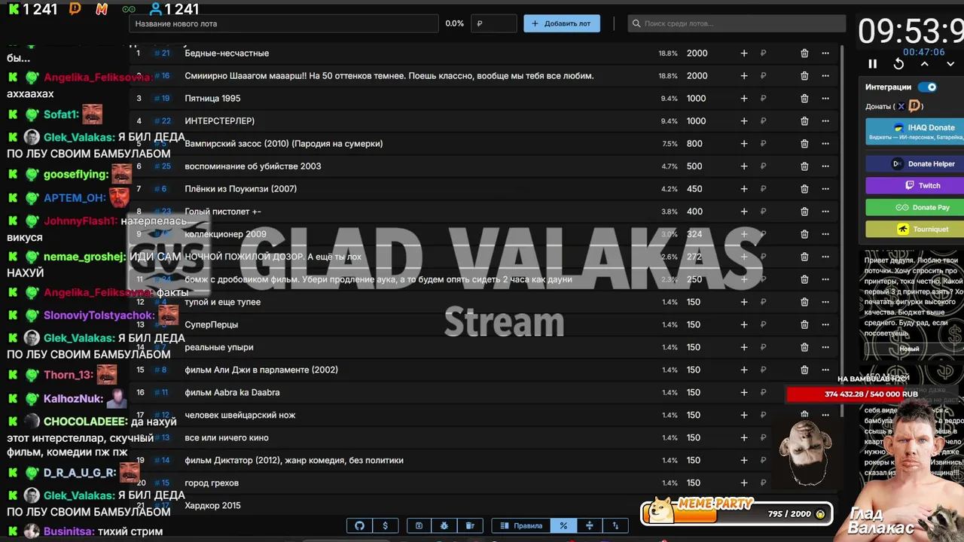Add amount to Бедные-несчастные lot with plus
This screenshot has height=542, width=964.
pyautogui.click(x=744, y=53)
